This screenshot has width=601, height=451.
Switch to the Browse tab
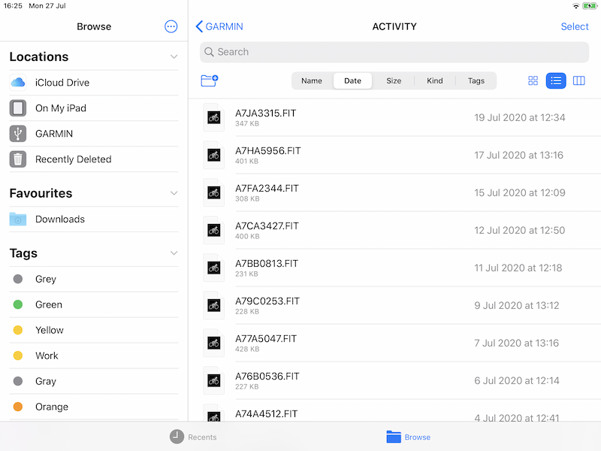pyautogui.click(x=409, y=437)
